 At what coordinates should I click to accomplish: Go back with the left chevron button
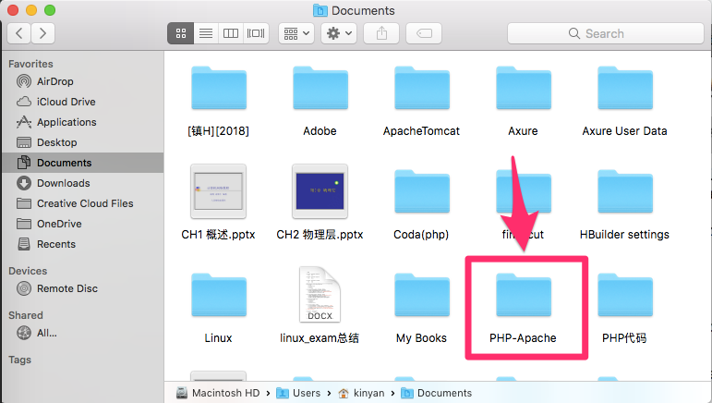[19, 33]
